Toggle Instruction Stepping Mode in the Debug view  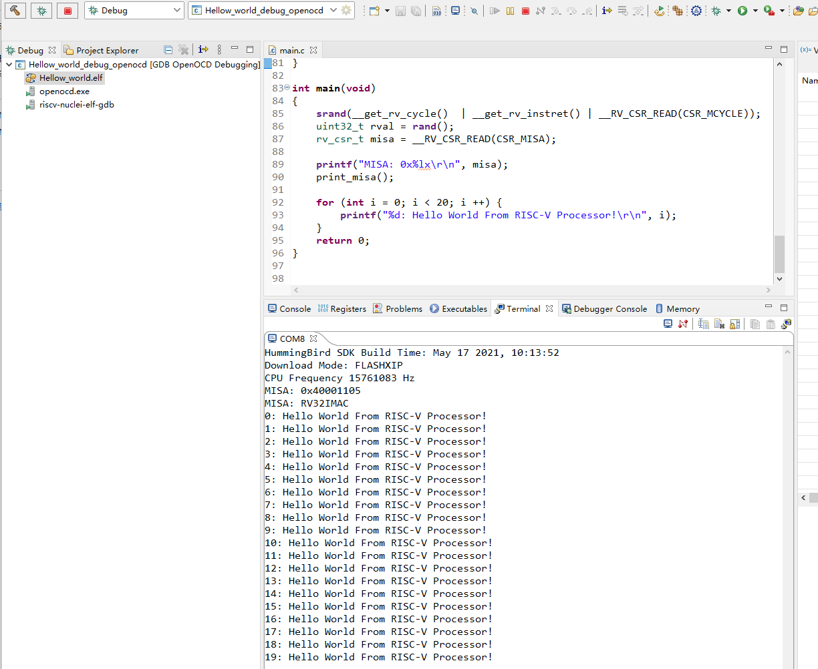[x=203, y=49]
